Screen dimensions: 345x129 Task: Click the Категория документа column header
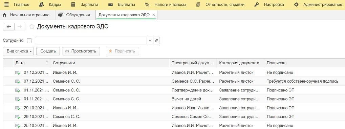240,63
